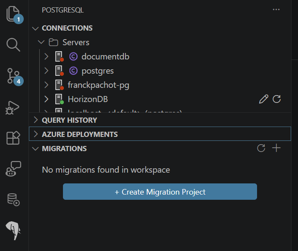Open the Extensions view icon
The height and width of the screenshot is (251, 298).
13,138
